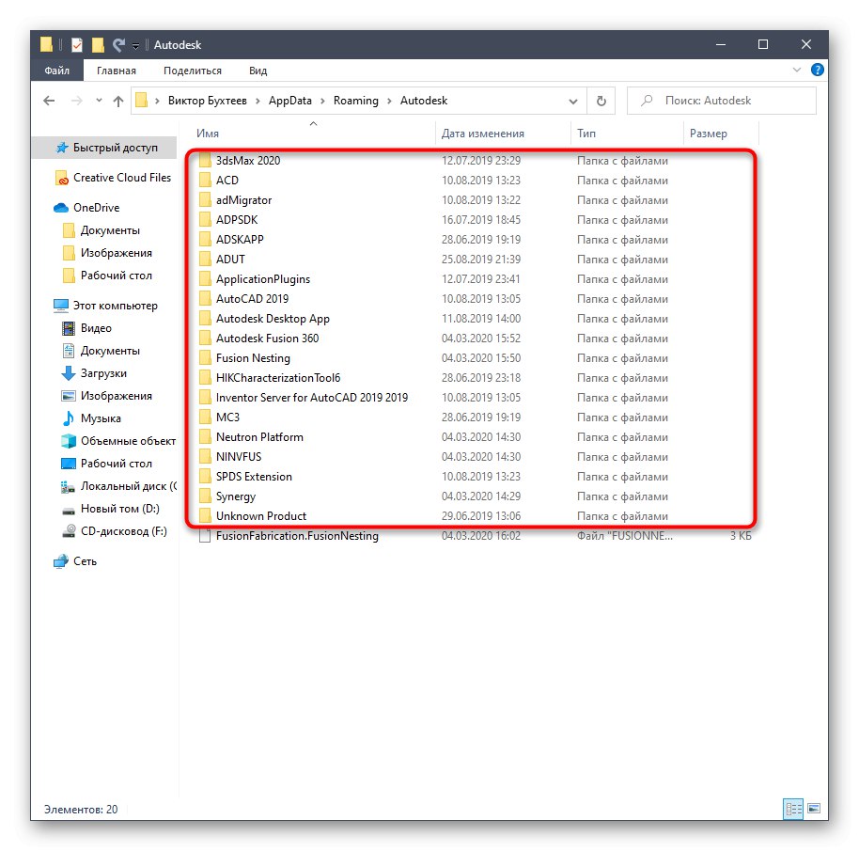Refresh the current folder
Image resolution: width=859 pixels, height=851 pixels.
[x=601, y=102]
